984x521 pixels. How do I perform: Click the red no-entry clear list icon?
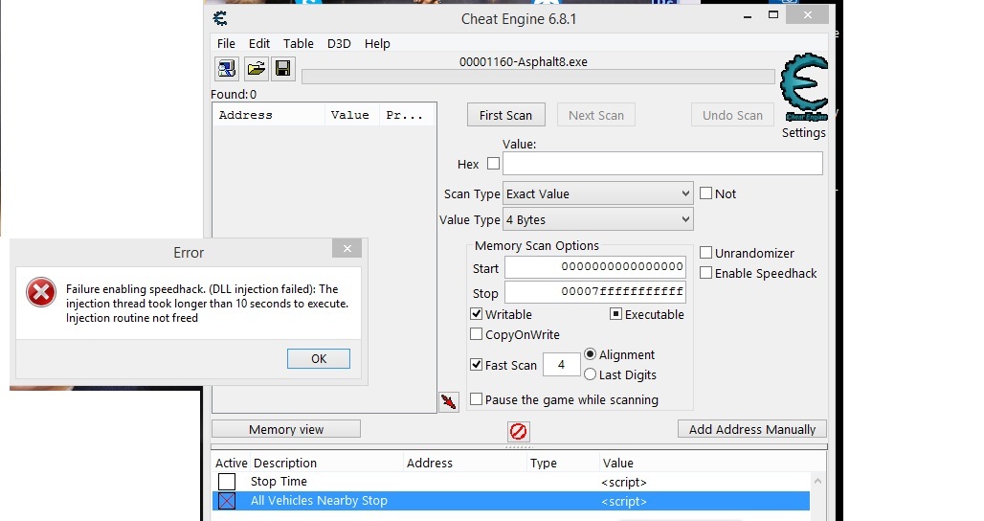click(519, 431)
